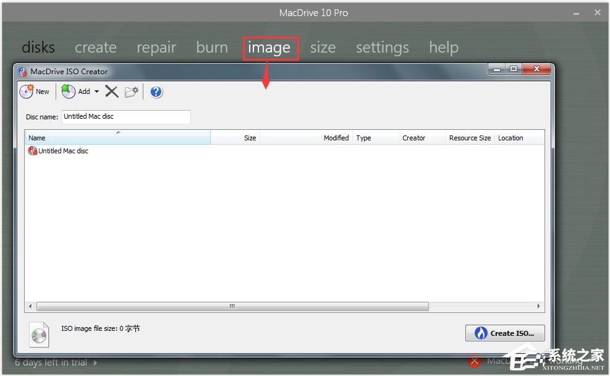Click the Add files disc icon
The height and width of the screenshot is (376, 610).
pyautogui.click(x=69, y=92)
